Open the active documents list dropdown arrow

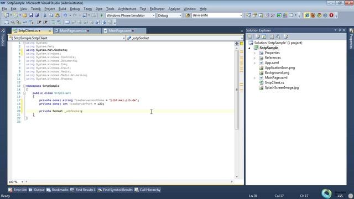[242, 31]
